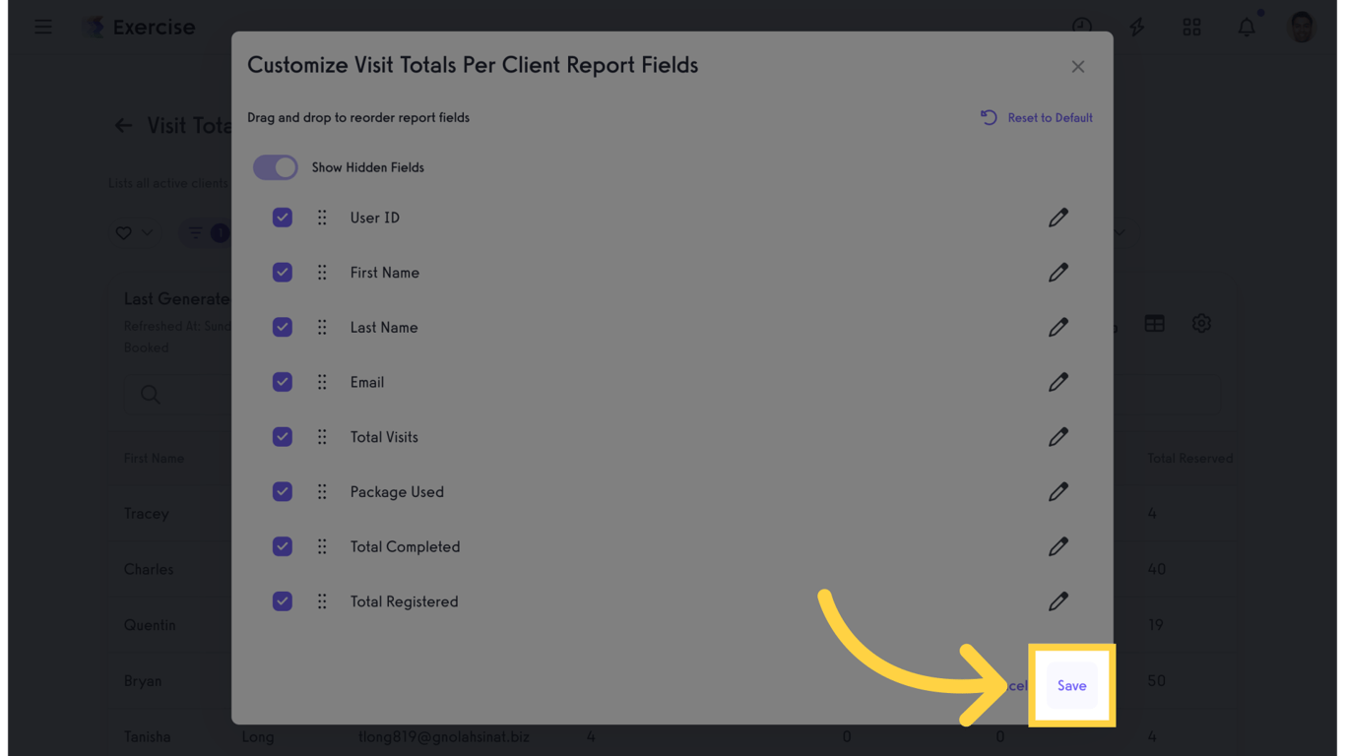Click Reset to Default link
The image size is (1345, 756).
pos(1037,118)
